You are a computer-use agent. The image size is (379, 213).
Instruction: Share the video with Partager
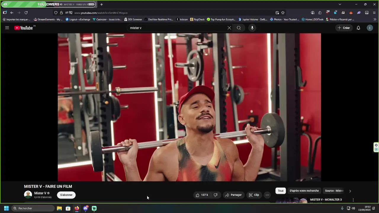pos(233,195)
